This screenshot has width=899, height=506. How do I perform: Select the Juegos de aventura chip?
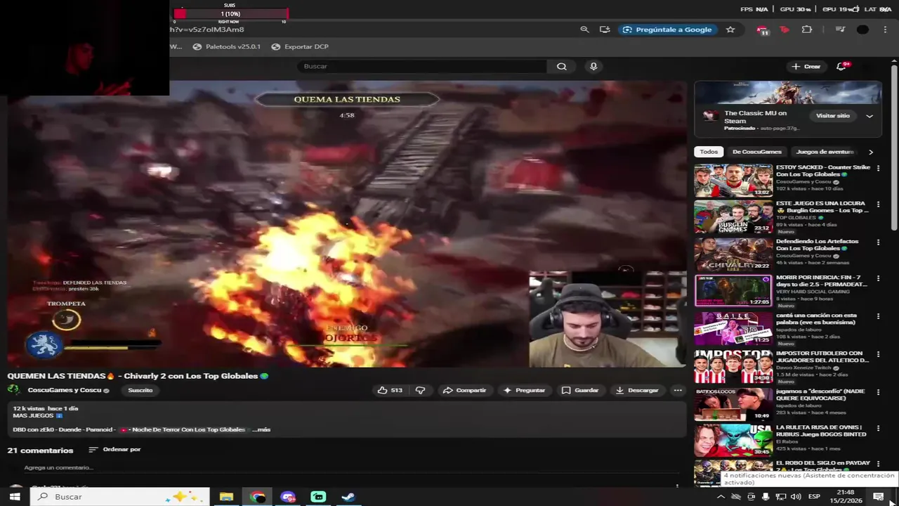click(825, 152)
